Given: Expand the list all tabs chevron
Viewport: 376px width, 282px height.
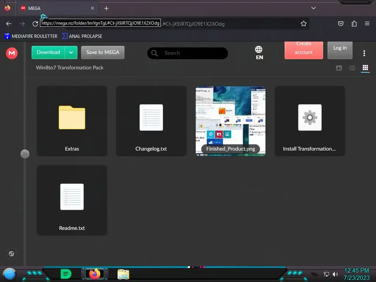Looking at the screenshot, I should click(x=314, y=8).
